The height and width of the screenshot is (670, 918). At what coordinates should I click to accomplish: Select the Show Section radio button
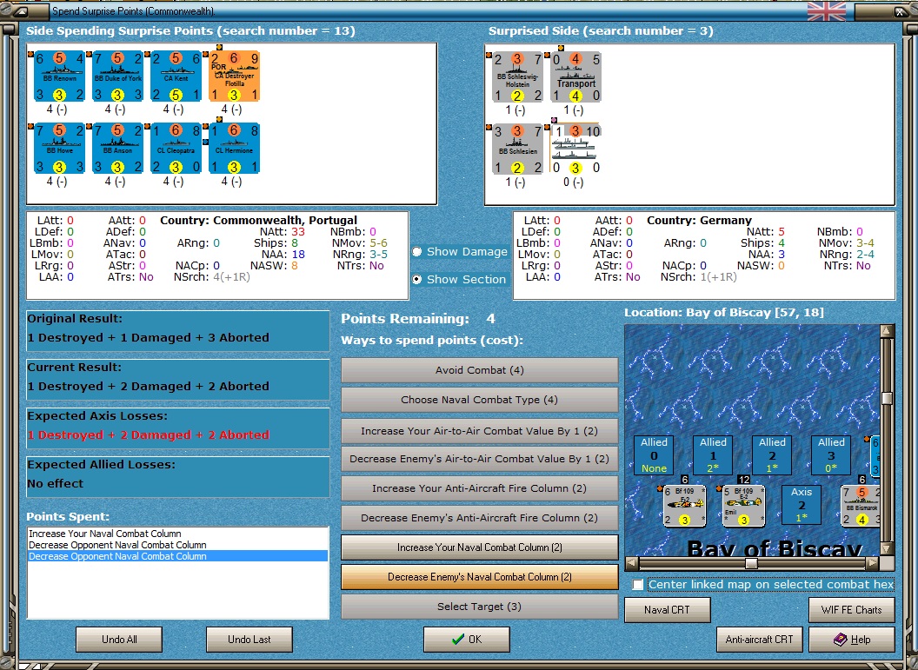coord(417,279)
